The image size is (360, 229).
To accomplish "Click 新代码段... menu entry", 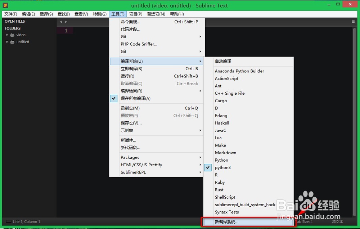I will [157, 148].
